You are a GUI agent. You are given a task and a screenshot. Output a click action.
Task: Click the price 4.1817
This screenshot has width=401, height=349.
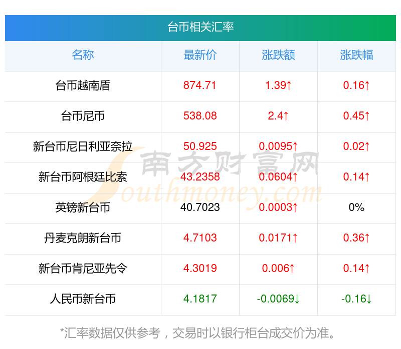pos(200,299)
